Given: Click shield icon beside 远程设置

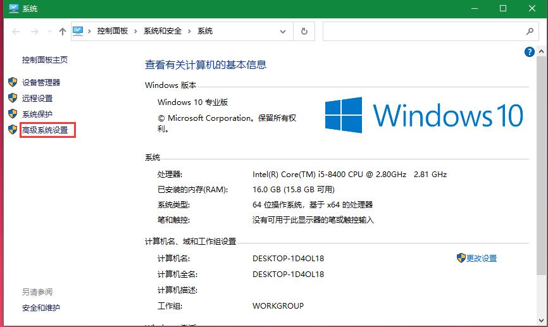Looking at the screenshot, I should [x=13, y=98].
